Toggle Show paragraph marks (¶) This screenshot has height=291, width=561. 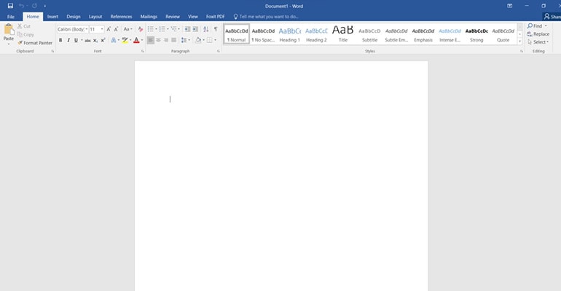[216, 29]
